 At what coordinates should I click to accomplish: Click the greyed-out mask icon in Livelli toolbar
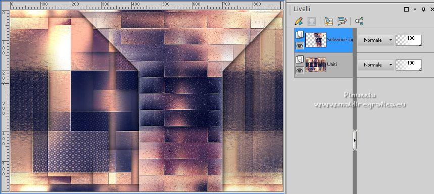click(312, 21)
